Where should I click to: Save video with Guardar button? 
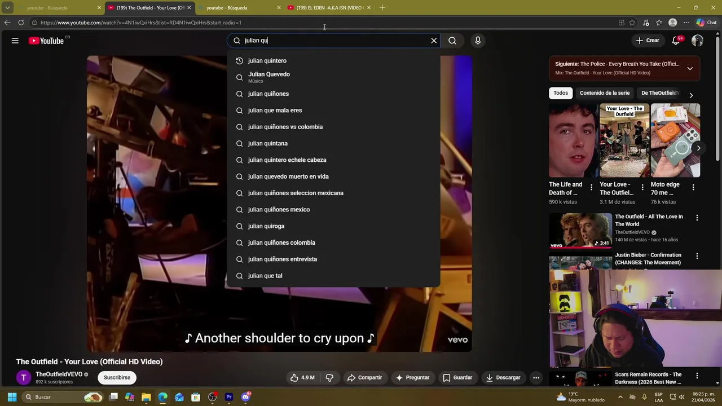tap(457, 378)
